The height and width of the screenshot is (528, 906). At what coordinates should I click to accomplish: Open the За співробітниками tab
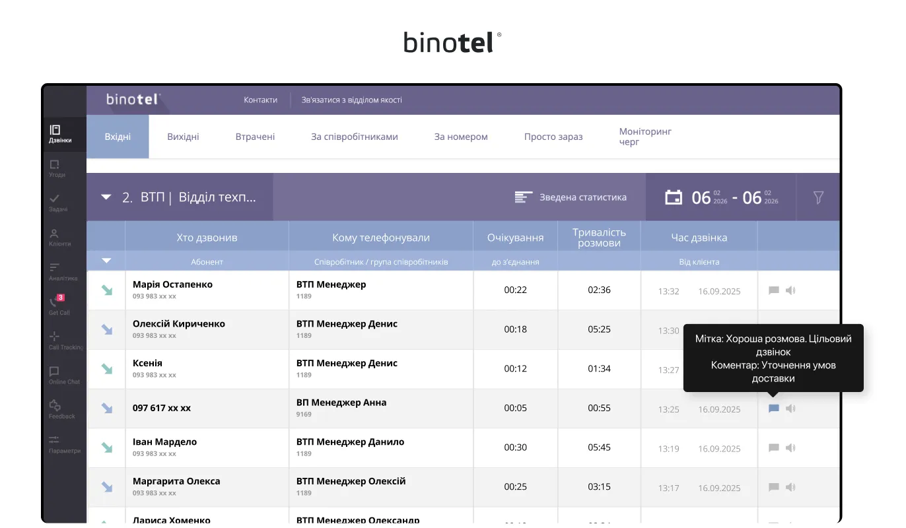click(355, 137)
